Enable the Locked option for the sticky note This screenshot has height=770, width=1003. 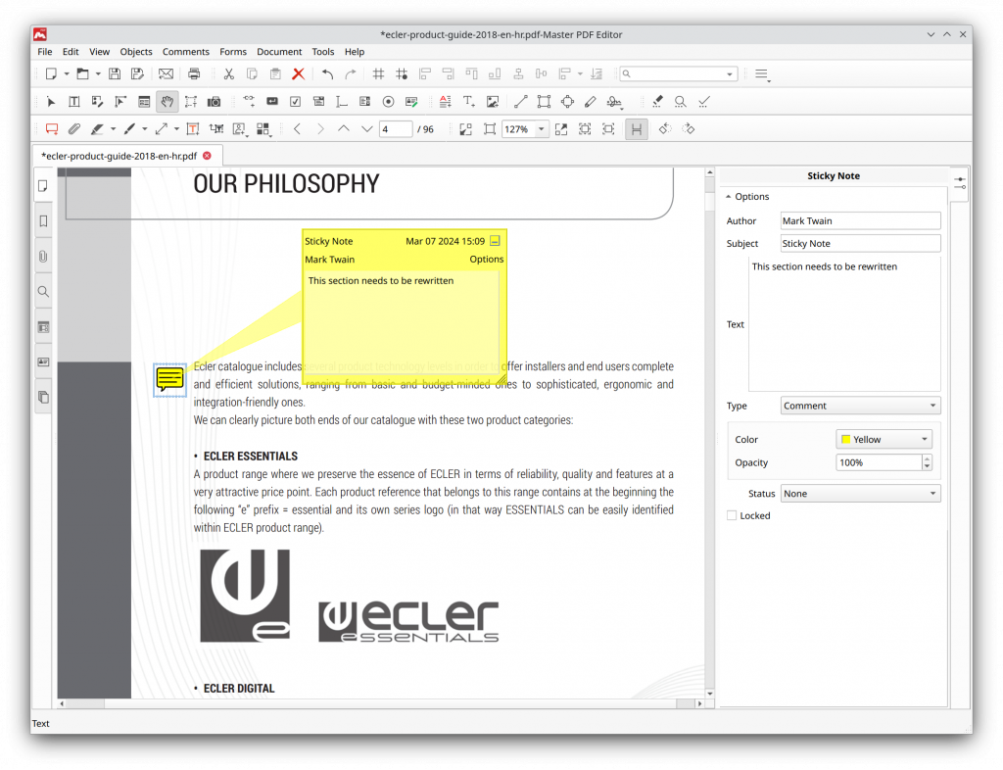[x=730, y=515]
